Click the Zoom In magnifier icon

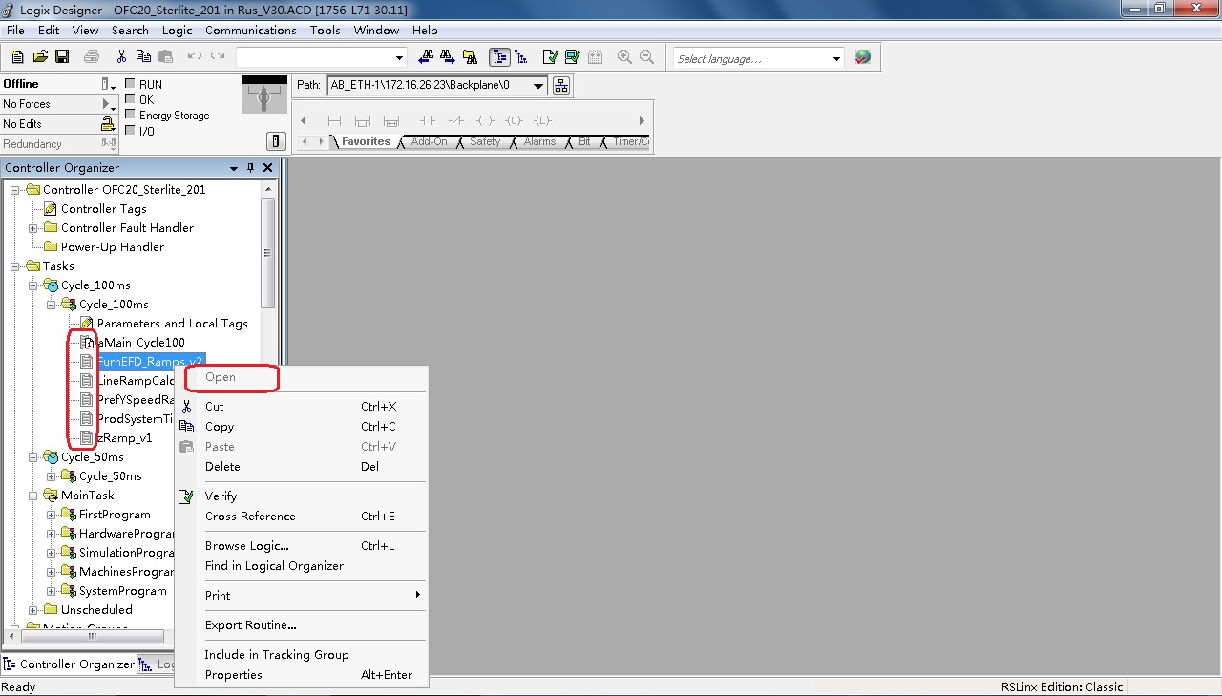coord(624,57)
